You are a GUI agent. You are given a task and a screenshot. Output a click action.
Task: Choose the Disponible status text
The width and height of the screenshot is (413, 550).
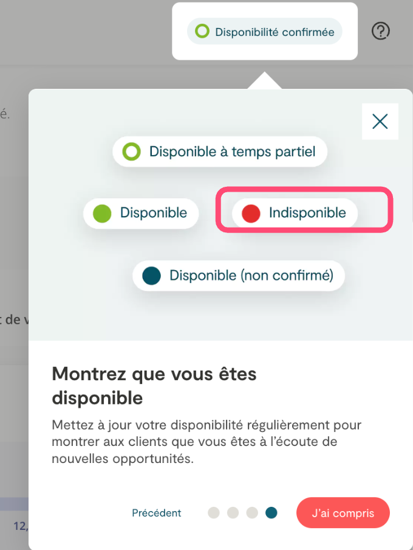click(x=153, y=213)
